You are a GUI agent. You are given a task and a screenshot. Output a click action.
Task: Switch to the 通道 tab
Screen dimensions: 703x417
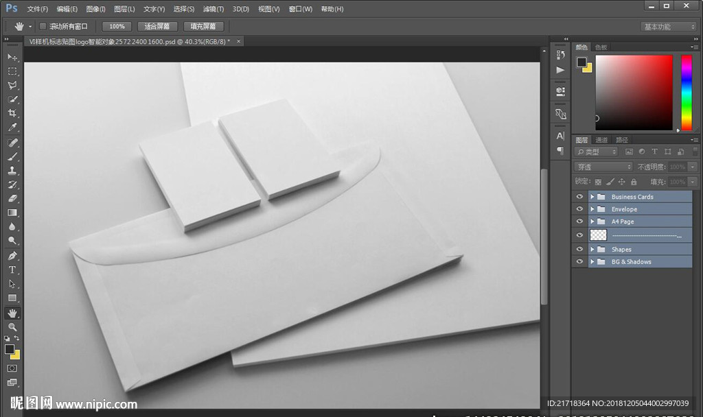coord(601,140)
